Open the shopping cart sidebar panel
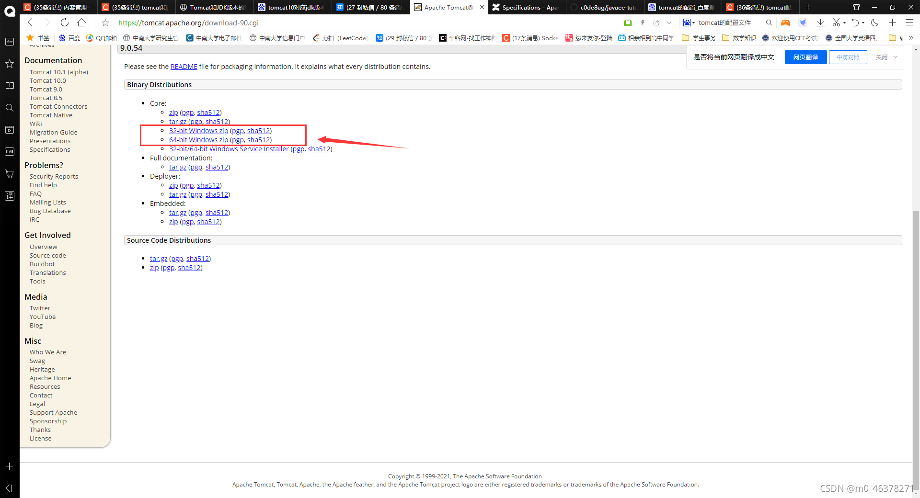The image size is (920, 498). tap(10, 173)
